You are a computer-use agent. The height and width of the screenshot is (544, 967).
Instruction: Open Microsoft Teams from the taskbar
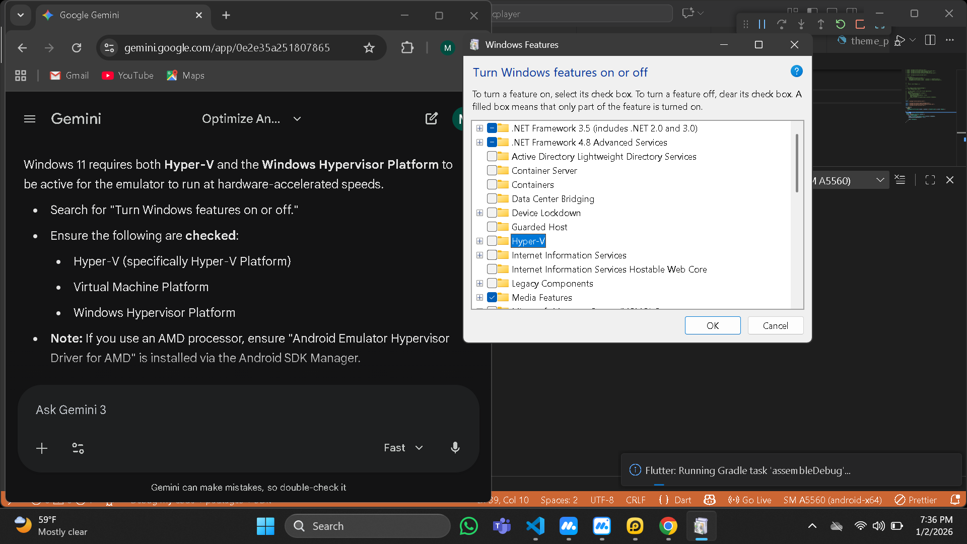[x=502, y=526]
